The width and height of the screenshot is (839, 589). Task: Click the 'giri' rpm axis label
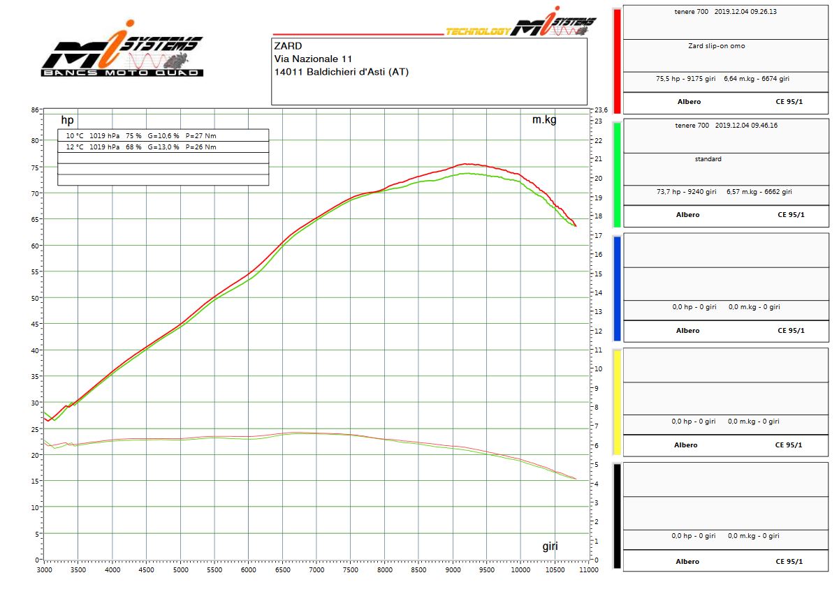550,546
